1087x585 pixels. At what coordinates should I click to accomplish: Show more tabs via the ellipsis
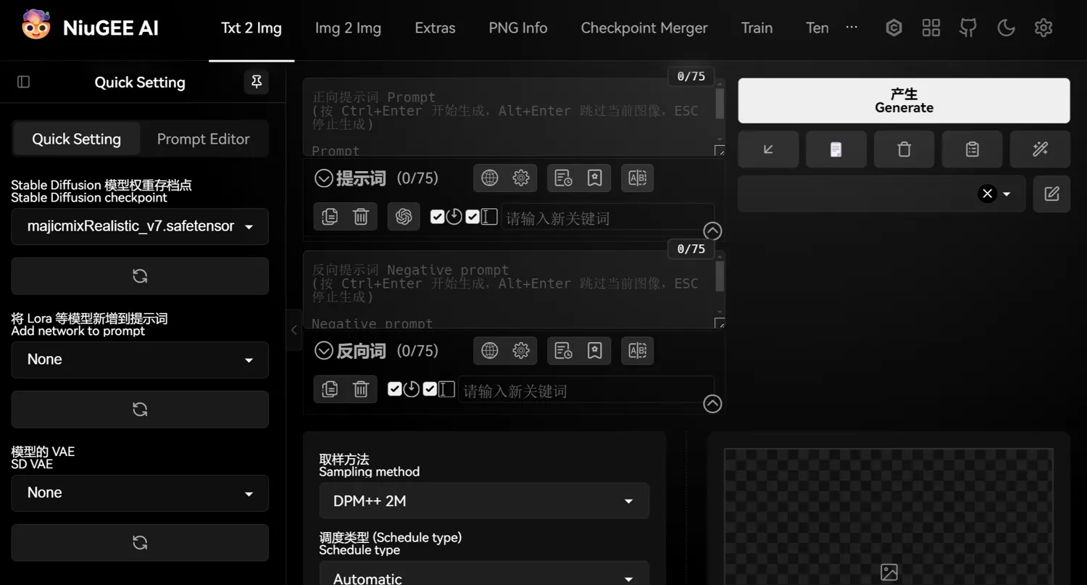pos(851,27)
